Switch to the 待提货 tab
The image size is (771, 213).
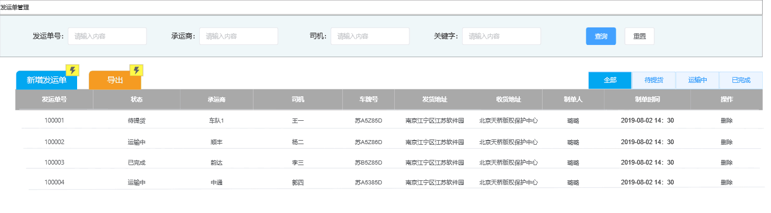click(654, 81)
